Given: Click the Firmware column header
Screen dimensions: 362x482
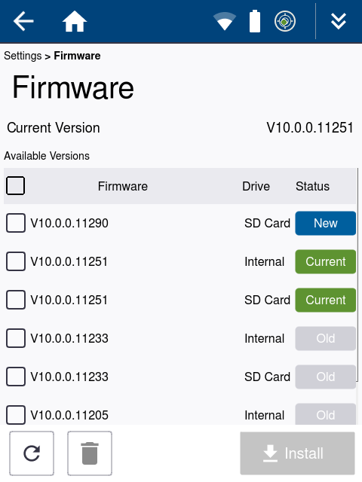Looking at the screenshot, I should click(122, 186).
